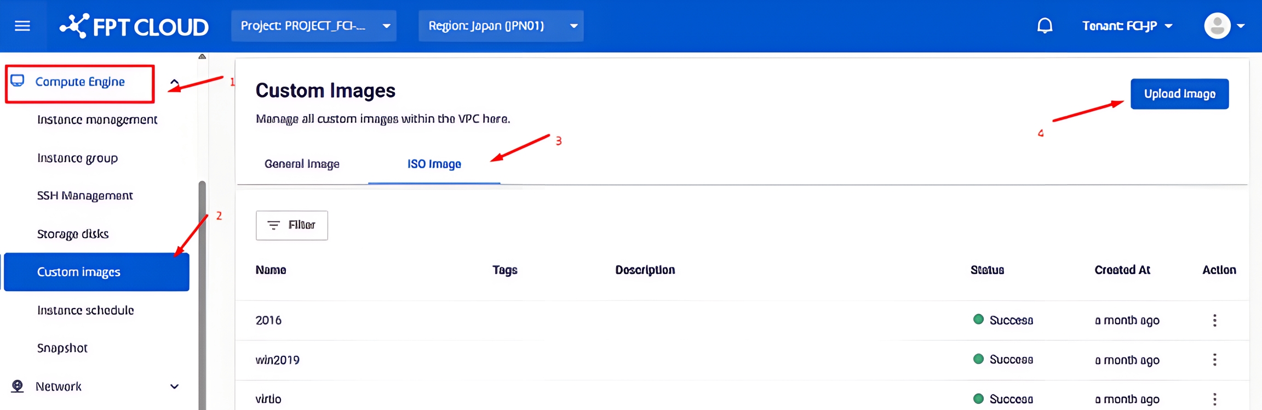Click the Upload Image button
Viewport: 1262px width, 410px height.
[1179, 94]
